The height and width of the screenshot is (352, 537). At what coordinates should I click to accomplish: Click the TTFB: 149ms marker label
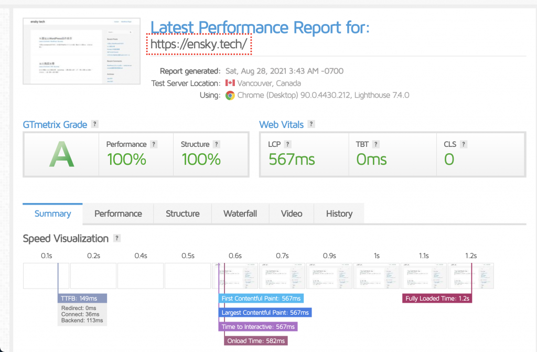coord(82,298)
